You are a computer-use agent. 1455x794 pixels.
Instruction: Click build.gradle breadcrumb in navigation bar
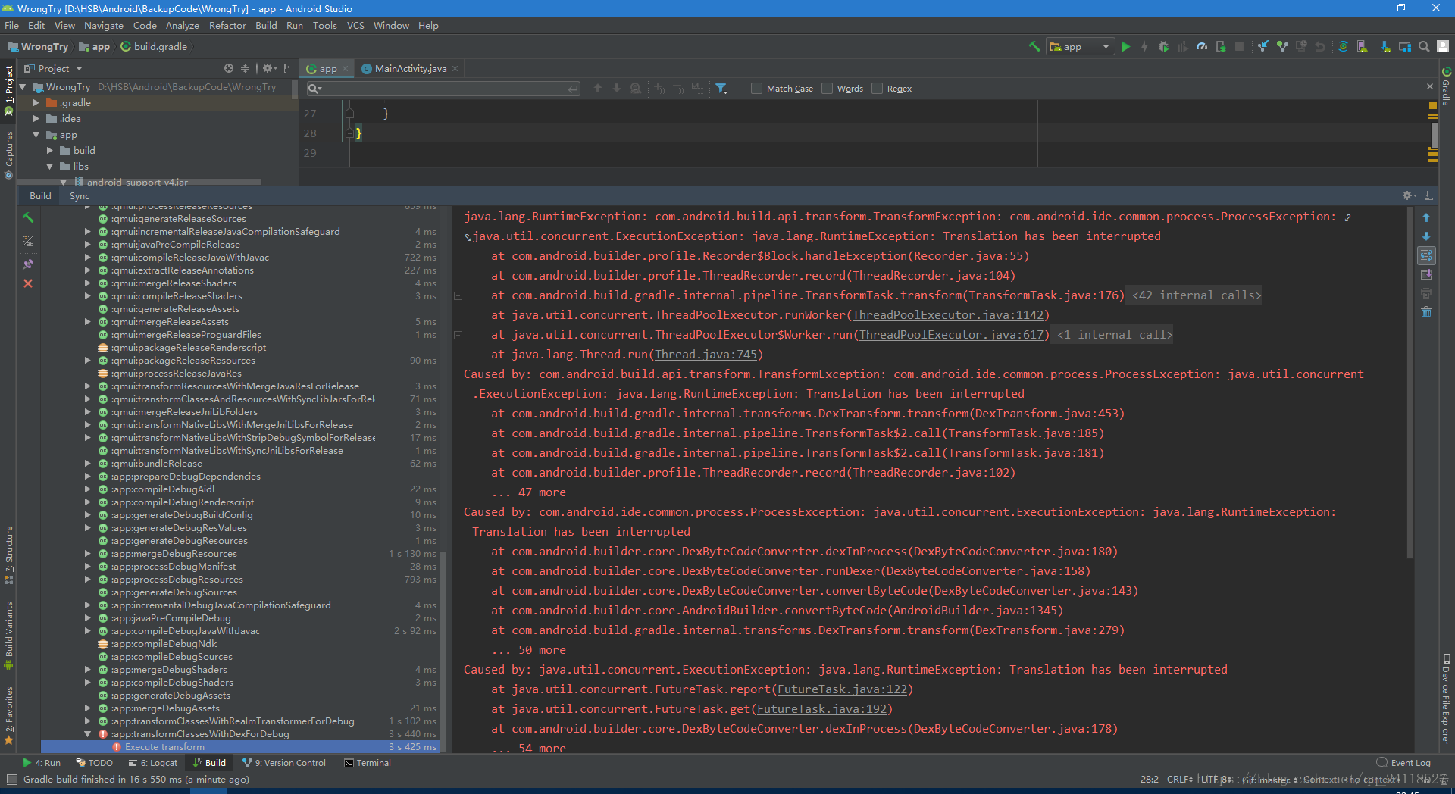[x=154, y=46]
